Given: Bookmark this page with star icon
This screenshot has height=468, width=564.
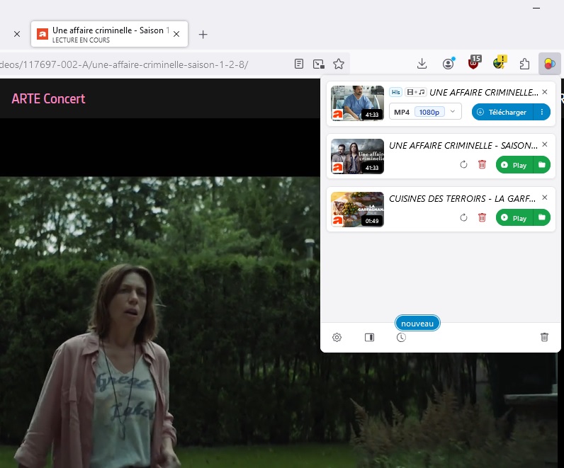Looking at the screenshot, I should (x=339, y=64).
